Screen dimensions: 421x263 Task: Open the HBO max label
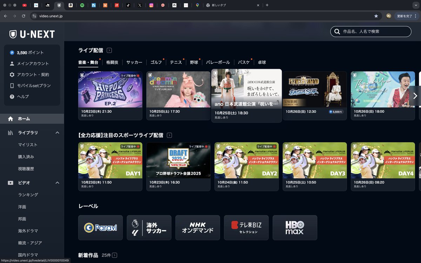point(295,228)
